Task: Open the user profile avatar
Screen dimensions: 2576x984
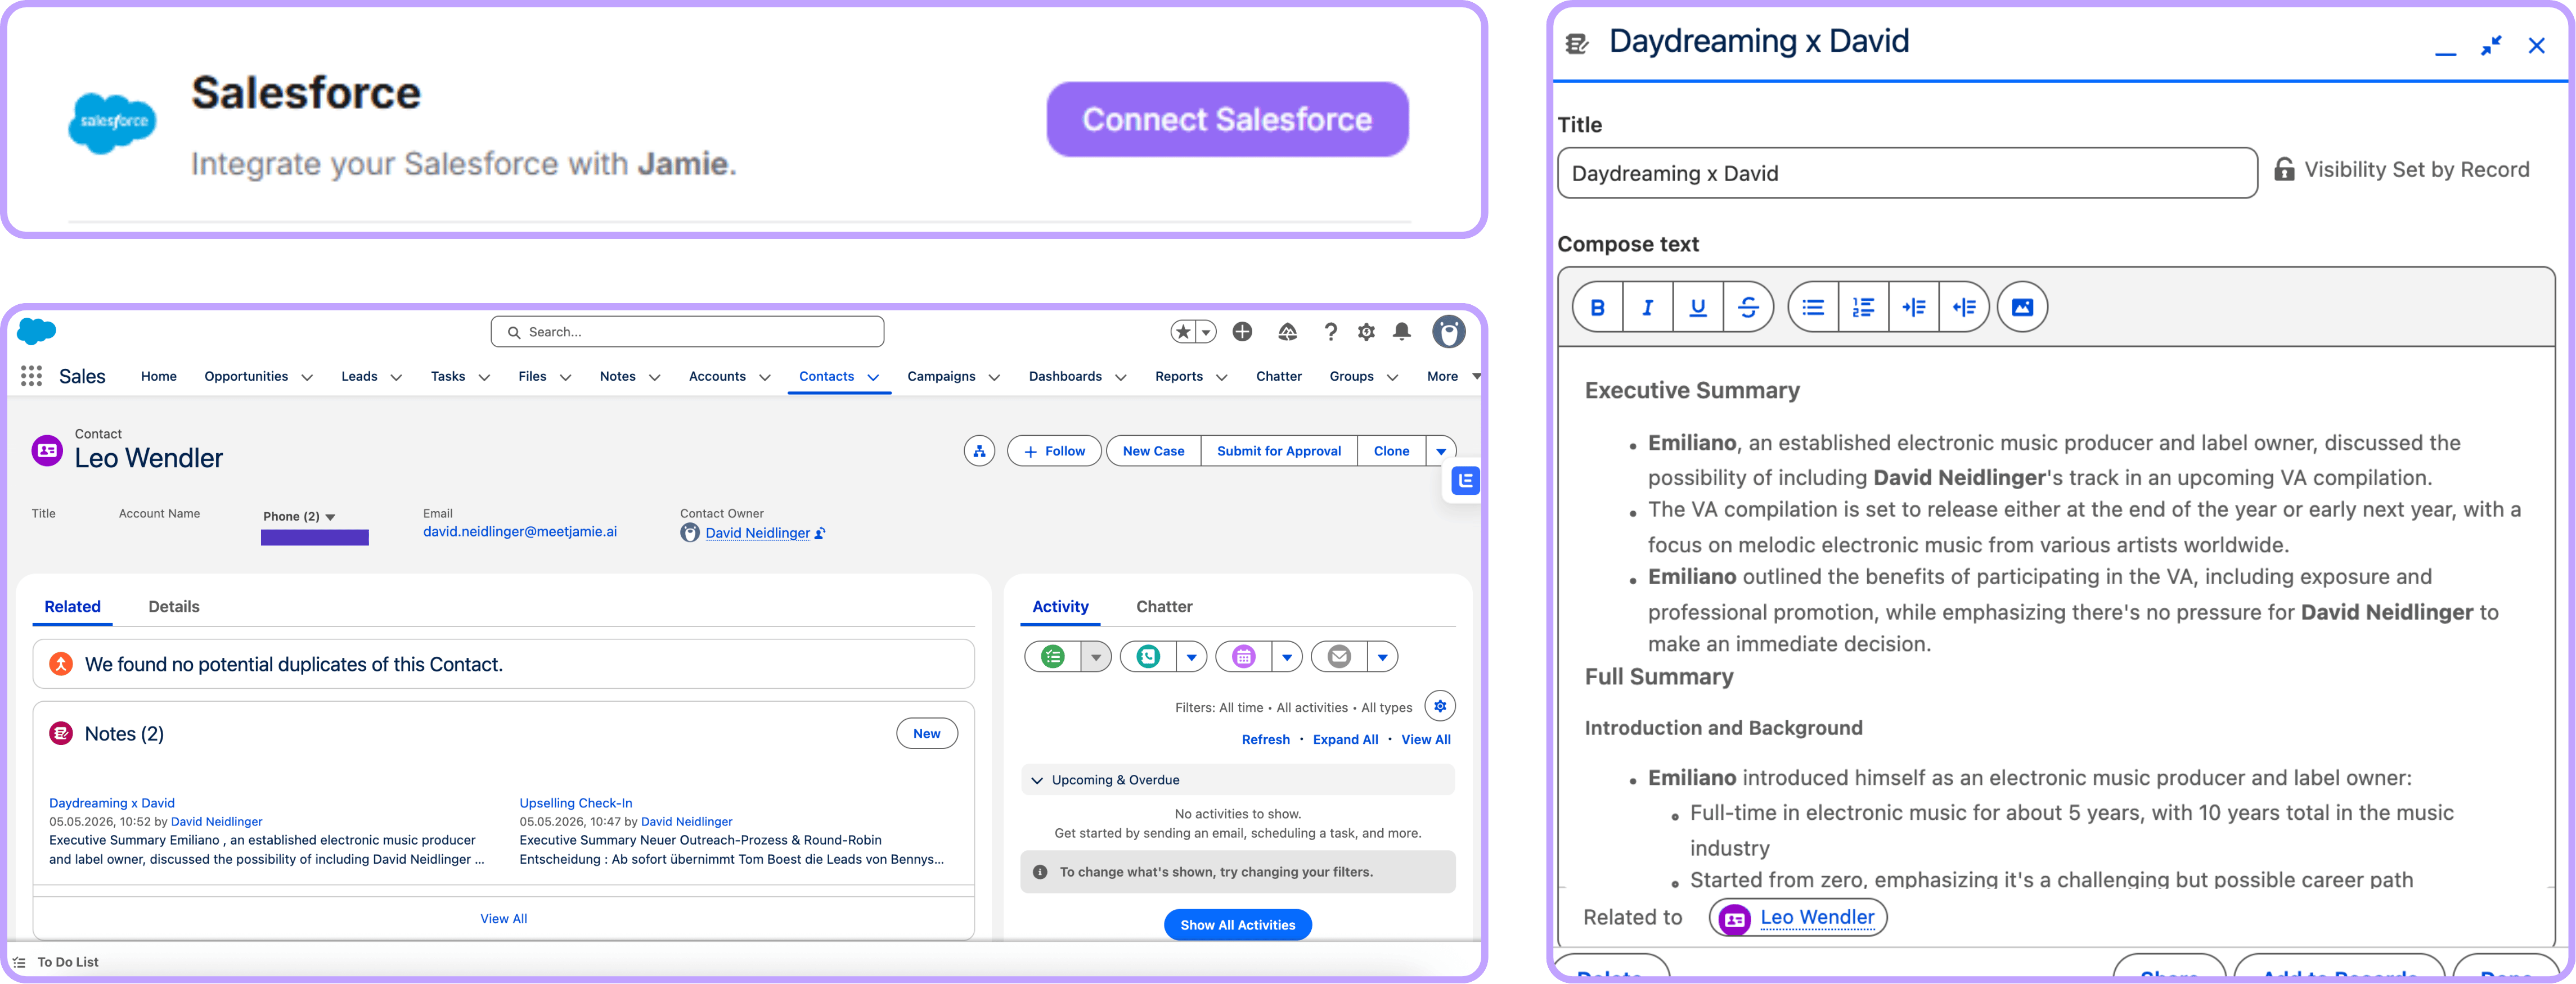Action: 1448,332
